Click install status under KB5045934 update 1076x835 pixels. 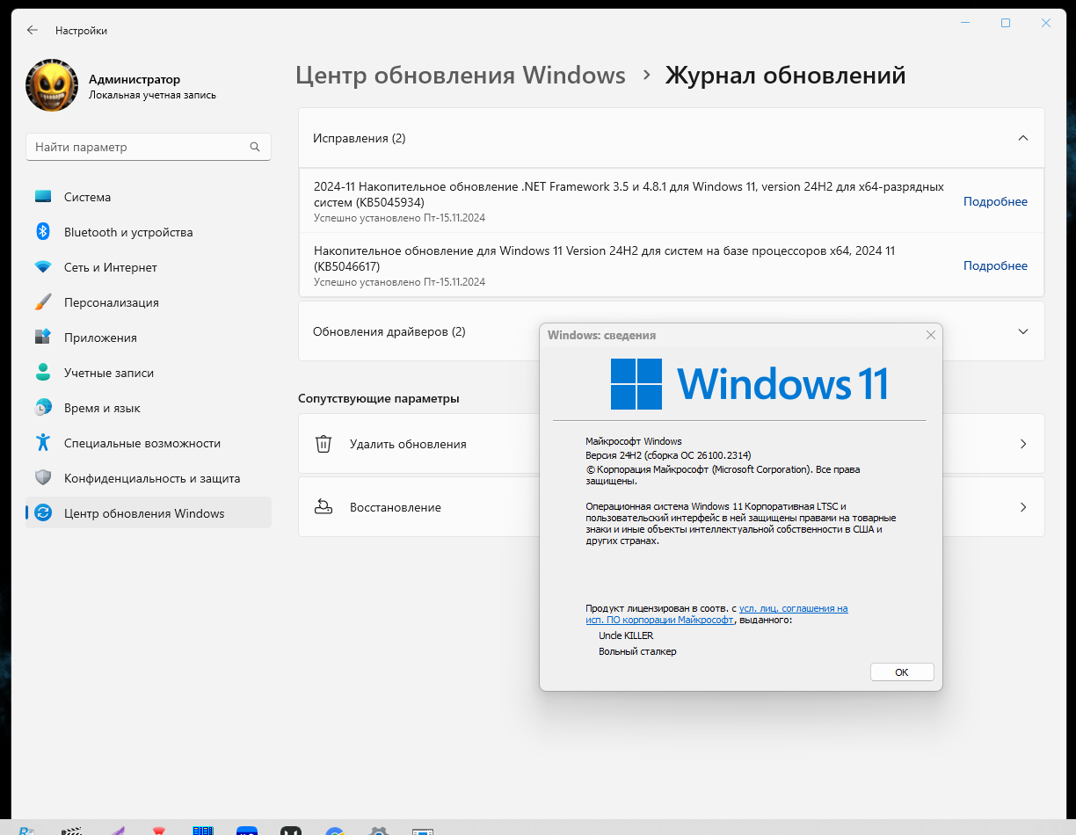[399, 218]
